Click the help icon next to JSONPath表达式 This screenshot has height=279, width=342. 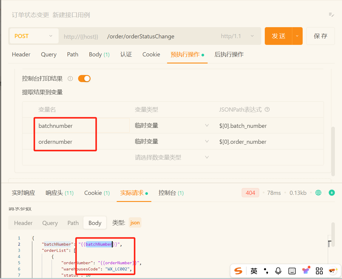267,110
